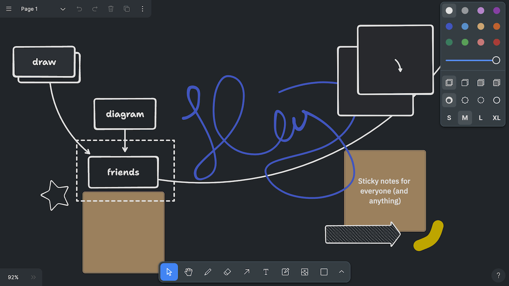Open the help question mark button
Viewport: 509px width, 286px height.
[x=498, y=275]
